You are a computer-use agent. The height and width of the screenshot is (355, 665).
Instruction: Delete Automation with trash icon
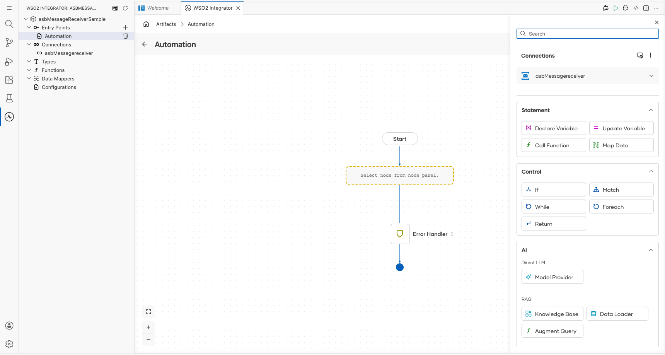point(126,36)
